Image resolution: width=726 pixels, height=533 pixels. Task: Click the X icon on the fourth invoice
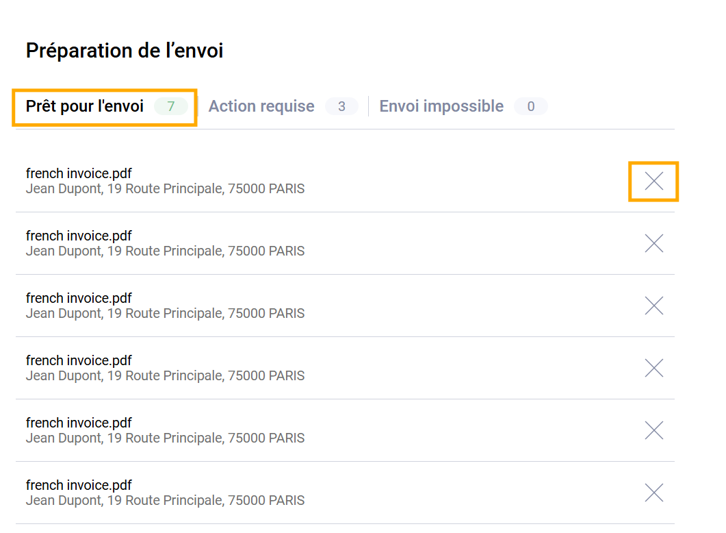point(653,368)
